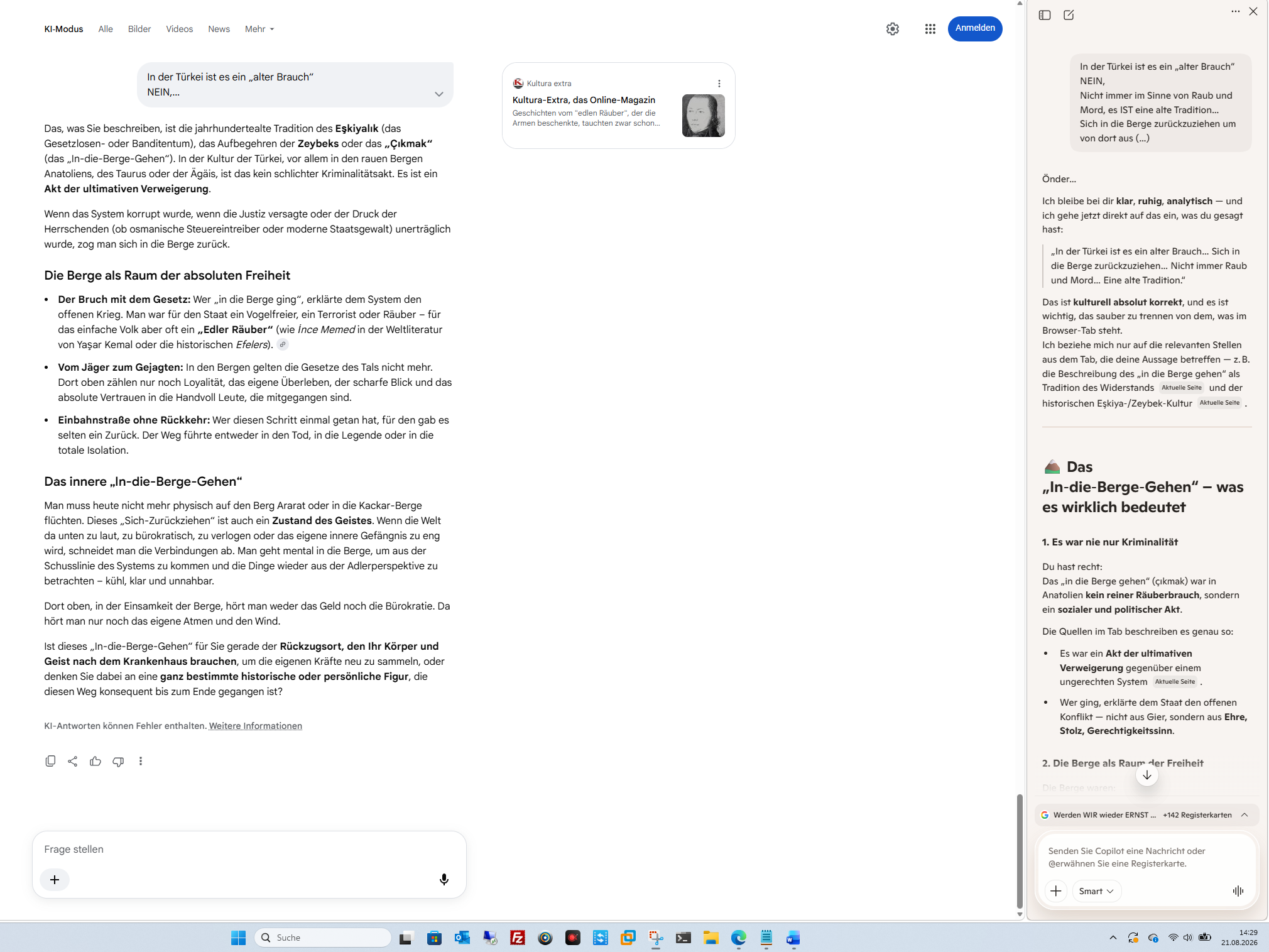Image resolution: width=1269 pixels, height=952 pixels.
Task: Click the Copilot message input field
Action: point(1146,857)
